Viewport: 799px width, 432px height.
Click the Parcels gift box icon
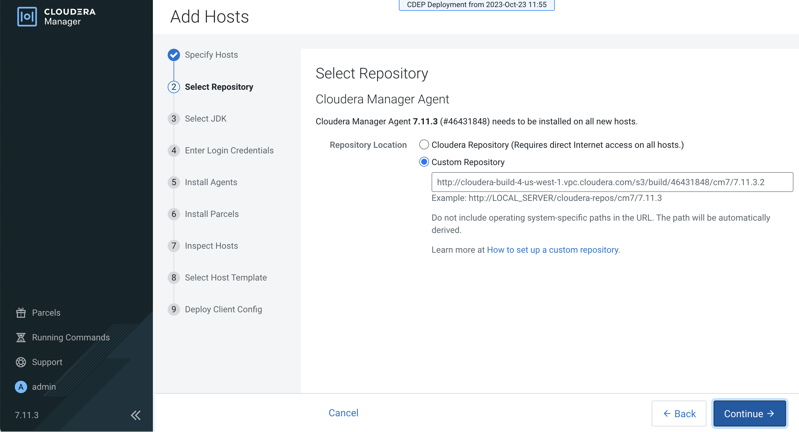pos(21,313)
